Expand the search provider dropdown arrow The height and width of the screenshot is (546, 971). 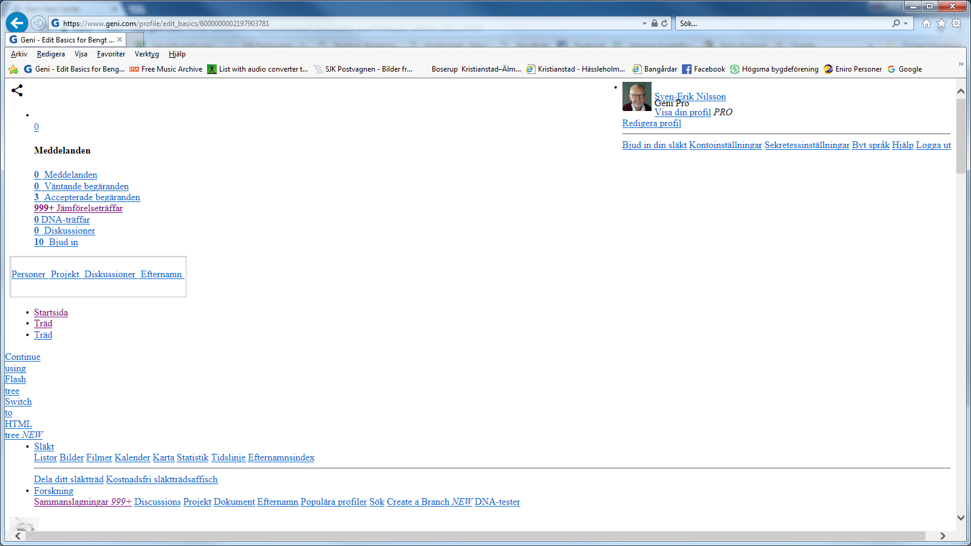[905, 24]
